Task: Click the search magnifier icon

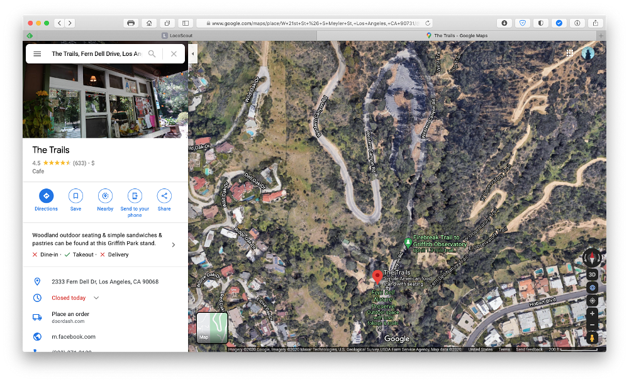Action: [x=152, y=53]
